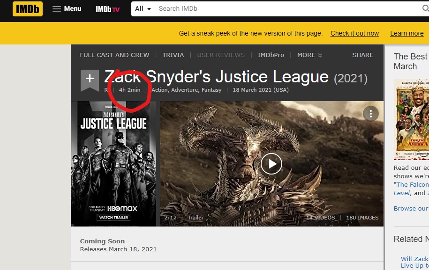This screenshot has width=429, height=270.
Task: Open release date 18 March 2021 (USA)
Action: pyautogui.click(x=261, y=90)
